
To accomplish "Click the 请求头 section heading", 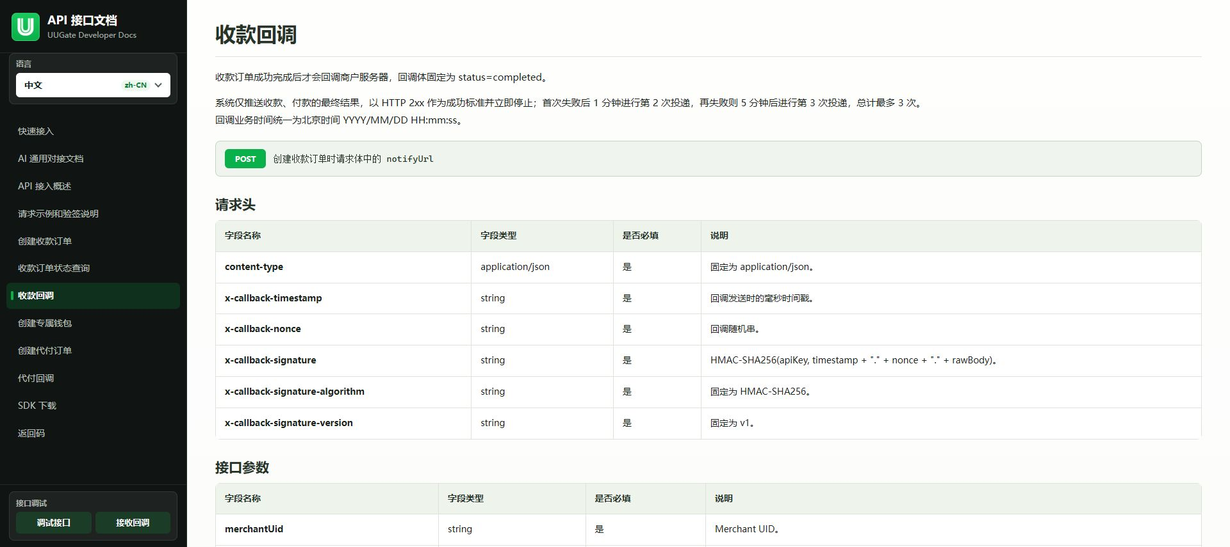I will click(235, 205).
